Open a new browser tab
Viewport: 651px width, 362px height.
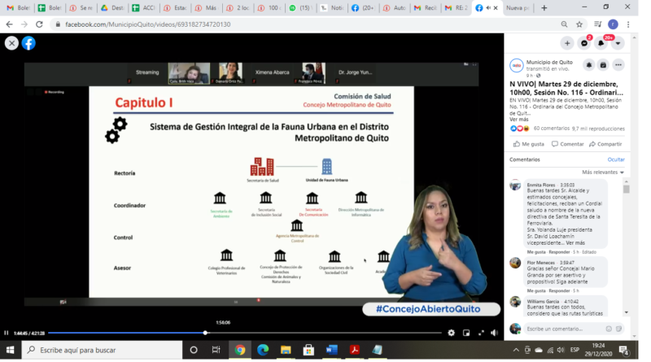click(x=540, y=7)
